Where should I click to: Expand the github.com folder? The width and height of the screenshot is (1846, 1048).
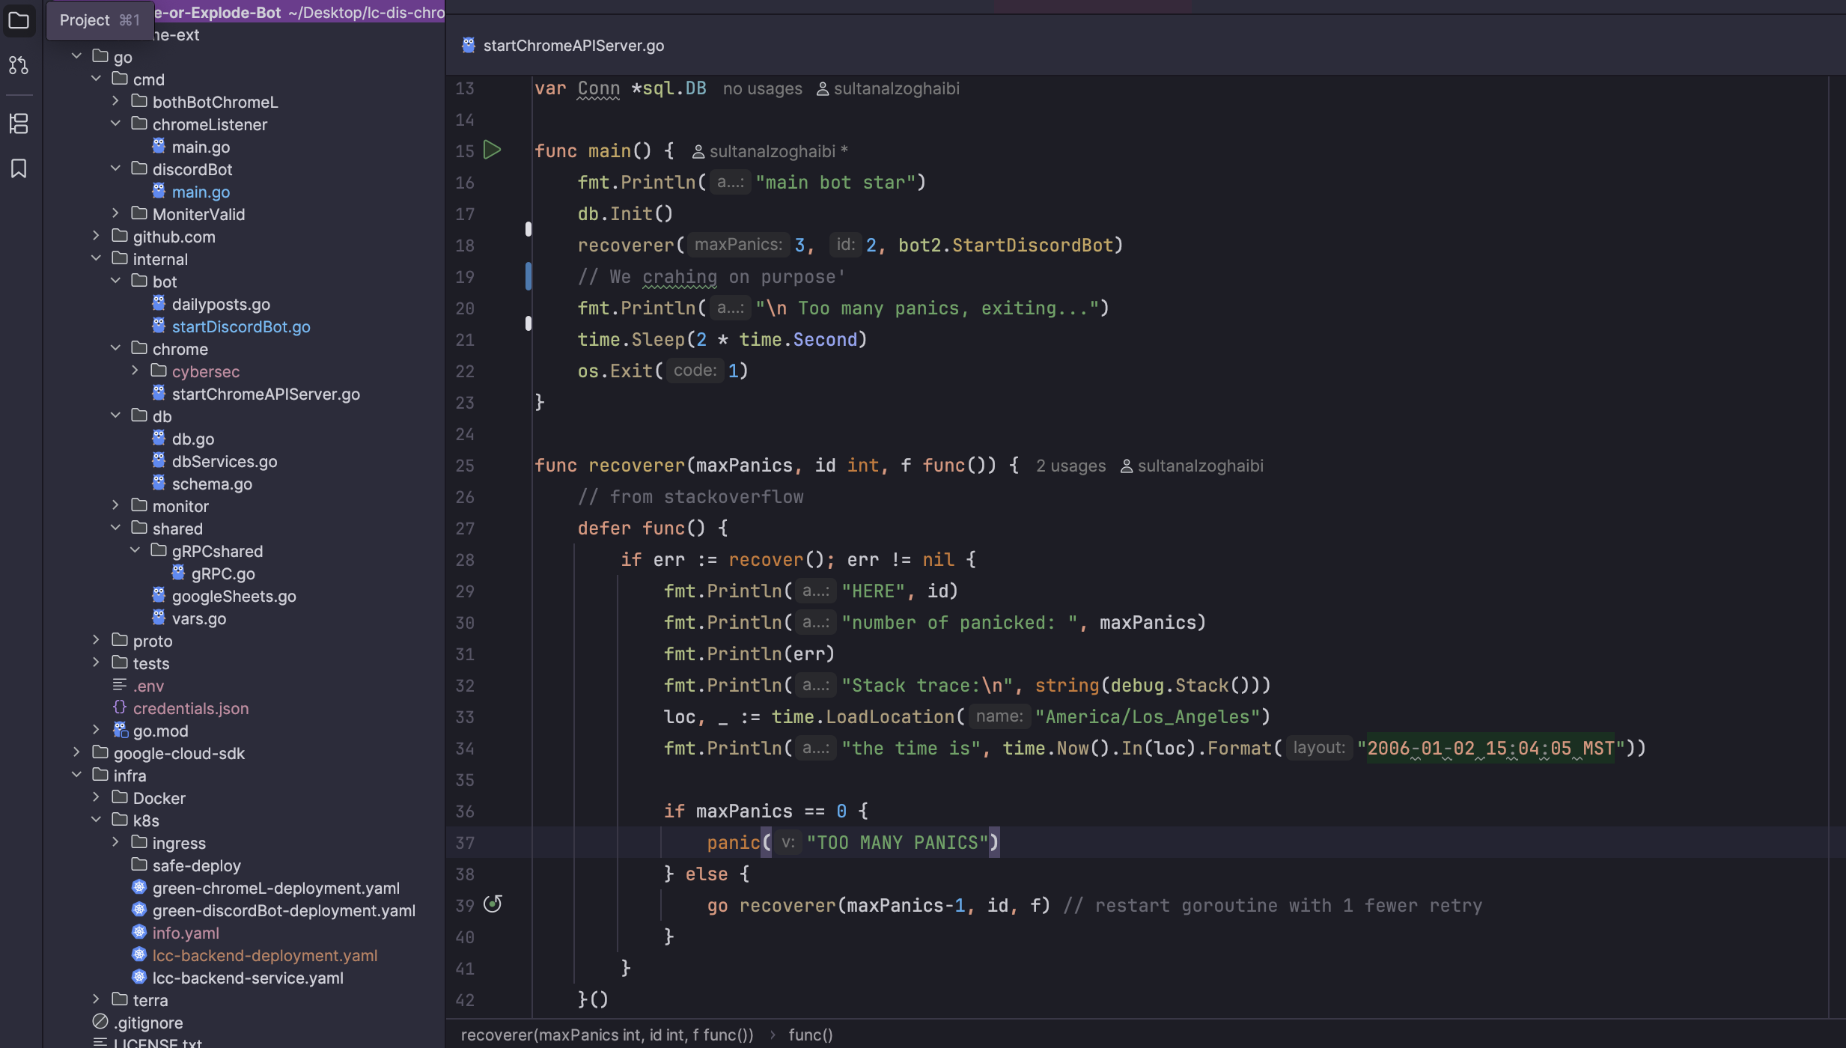click(x=96, y=236)
